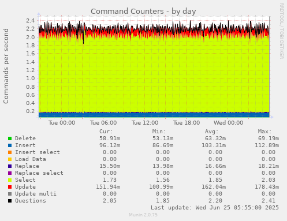Click the Last update timestamp text
Image resolution: width=287 pixels, height=221 pixels.
click(215, 208)
